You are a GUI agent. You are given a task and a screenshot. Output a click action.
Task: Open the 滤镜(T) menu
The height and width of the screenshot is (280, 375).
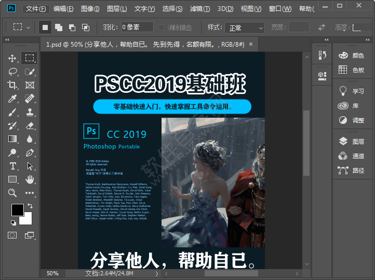200,9
